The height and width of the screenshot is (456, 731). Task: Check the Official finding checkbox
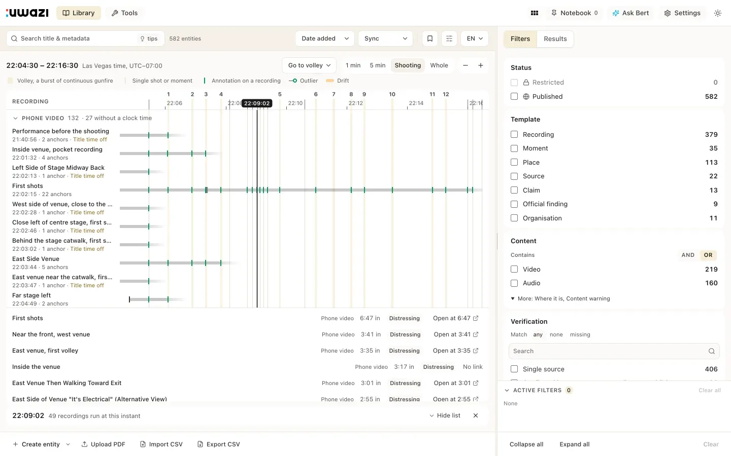pyautogui.click(x=514, y=204)
